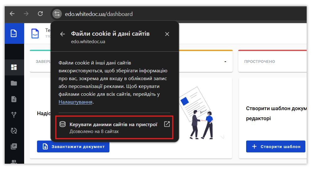Reload the page with refresh icon
312x169 pixels.
pyautogui.click(x=40, y=14)
